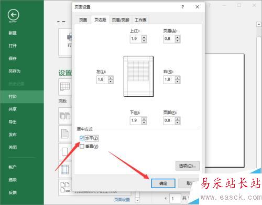Decrease the 右(R) right margin spinner
Image resolution: width=262 pixels, height=205 pixels.
(178, 81)
